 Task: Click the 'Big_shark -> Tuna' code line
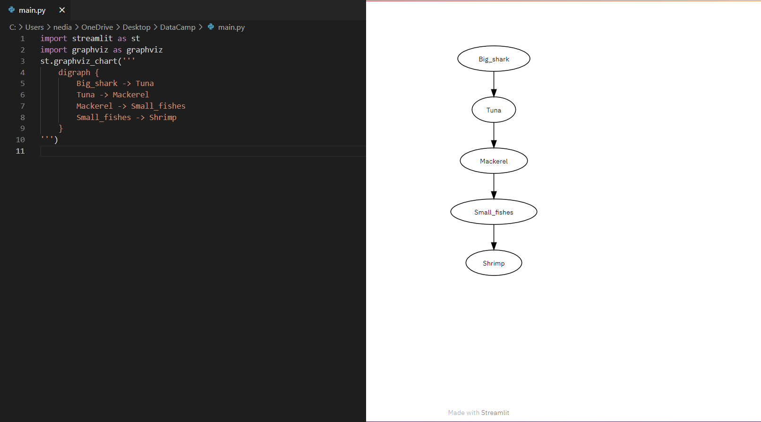point(115,84)
